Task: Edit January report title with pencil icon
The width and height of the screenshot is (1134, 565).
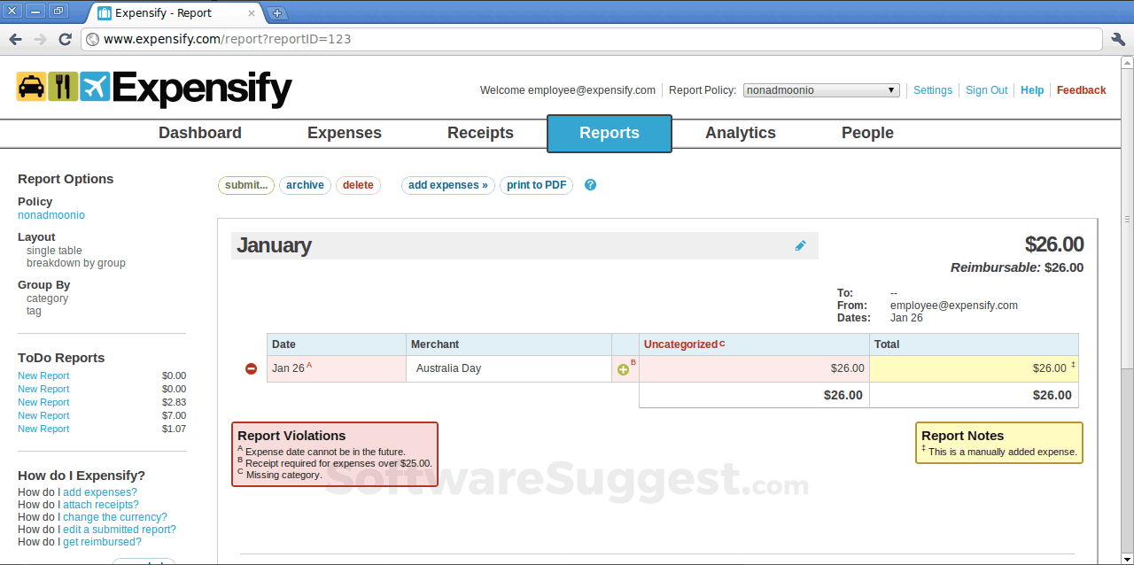Action: tap(800, 245)
